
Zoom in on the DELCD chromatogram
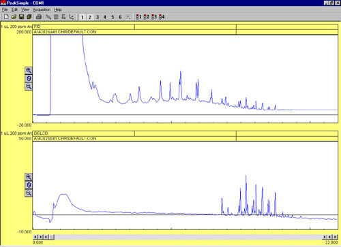[x=29, y=177]
